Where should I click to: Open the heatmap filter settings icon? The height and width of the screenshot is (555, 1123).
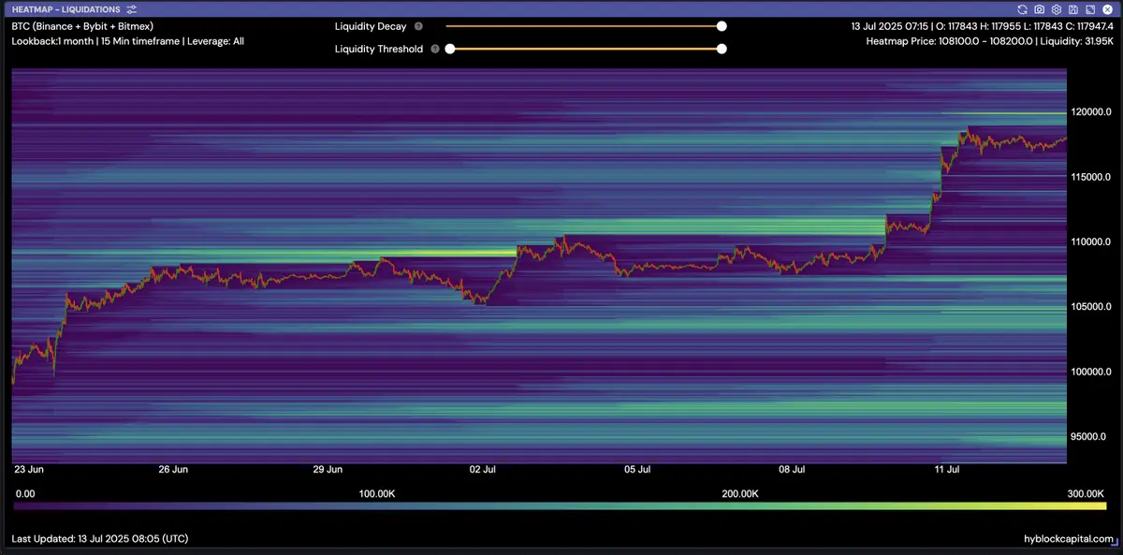point(132,9)
